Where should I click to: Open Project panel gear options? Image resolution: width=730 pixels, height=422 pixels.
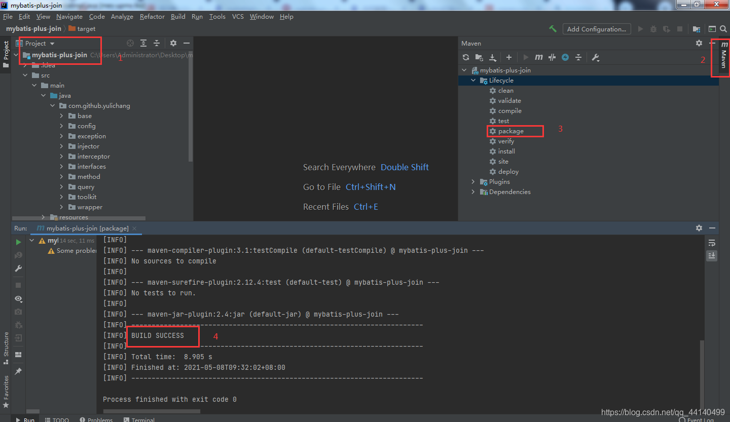coord(173,43)
